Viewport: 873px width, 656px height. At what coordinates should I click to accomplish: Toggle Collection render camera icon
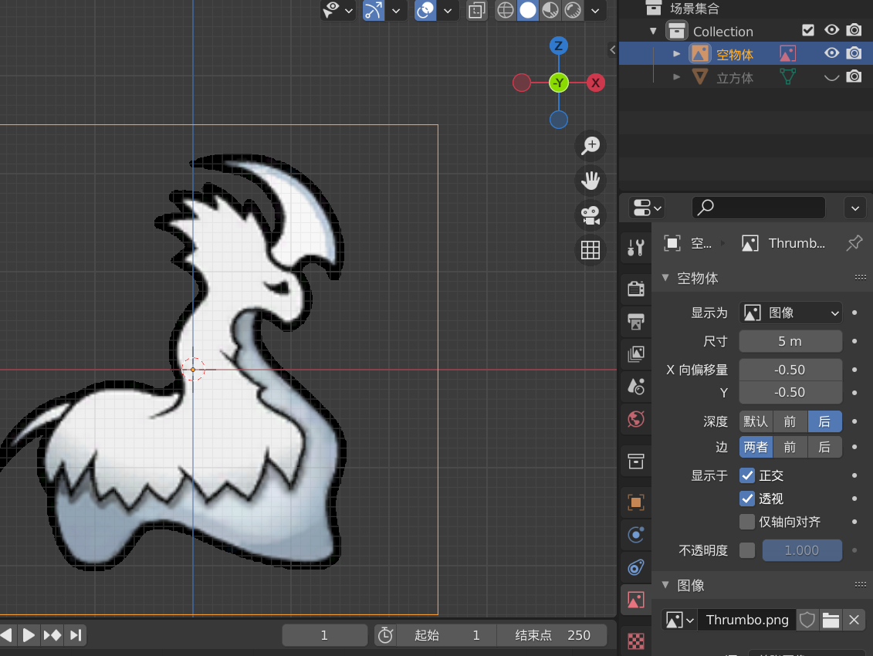click(854, 30)
